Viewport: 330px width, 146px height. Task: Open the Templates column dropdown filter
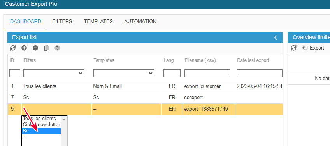pos(124,73)
